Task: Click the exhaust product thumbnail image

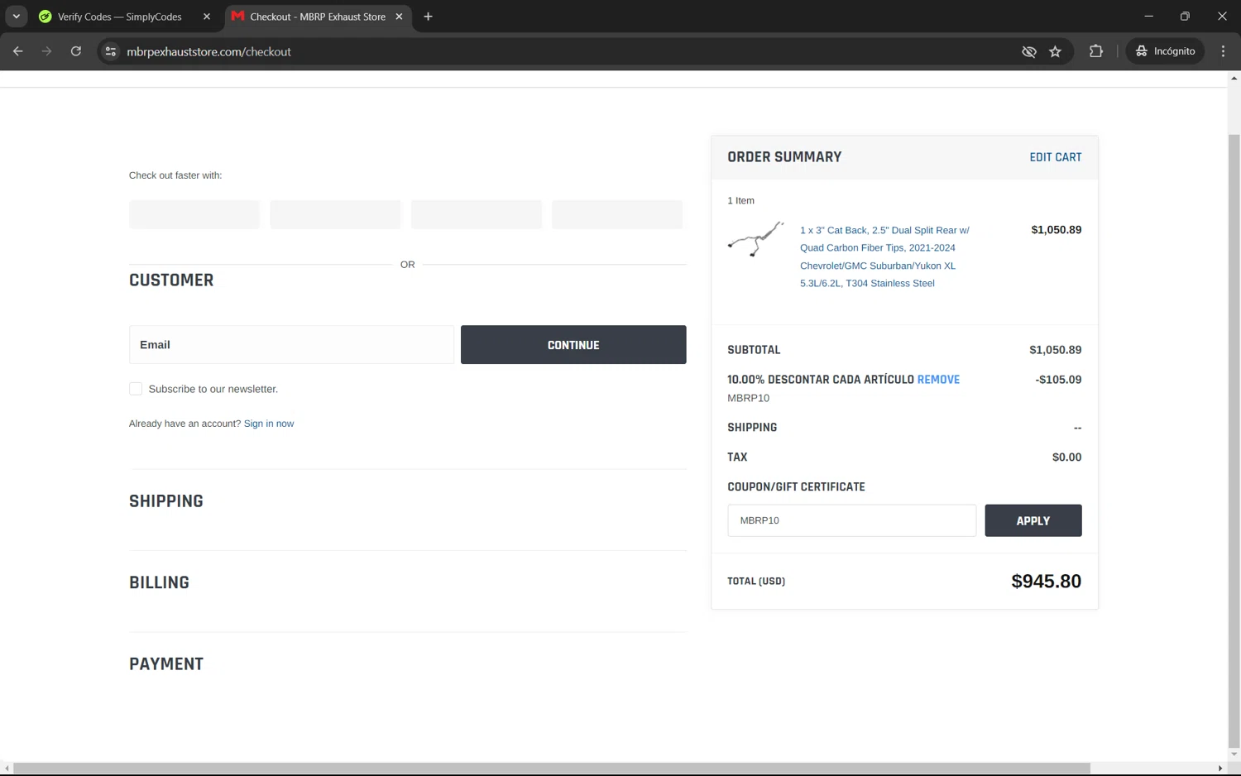Action: click(755, 239)
